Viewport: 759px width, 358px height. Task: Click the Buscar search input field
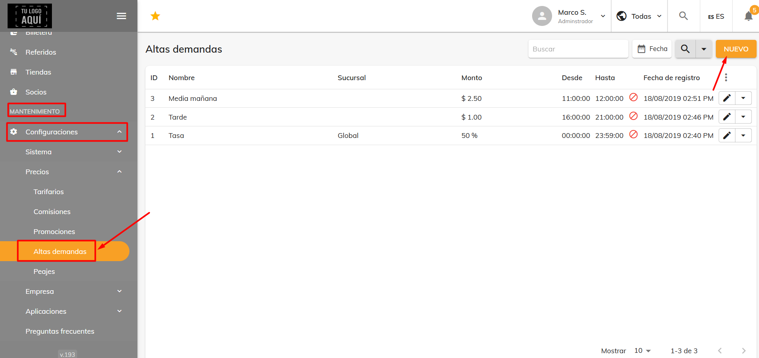(x=578, y=49)
